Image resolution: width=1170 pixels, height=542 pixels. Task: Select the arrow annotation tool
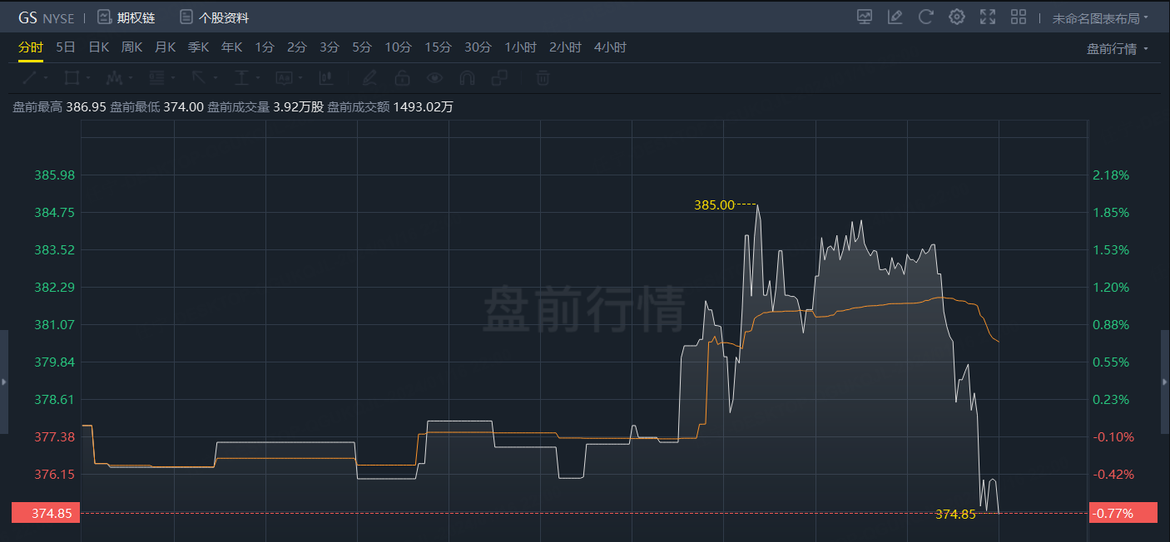click(199, 78)
